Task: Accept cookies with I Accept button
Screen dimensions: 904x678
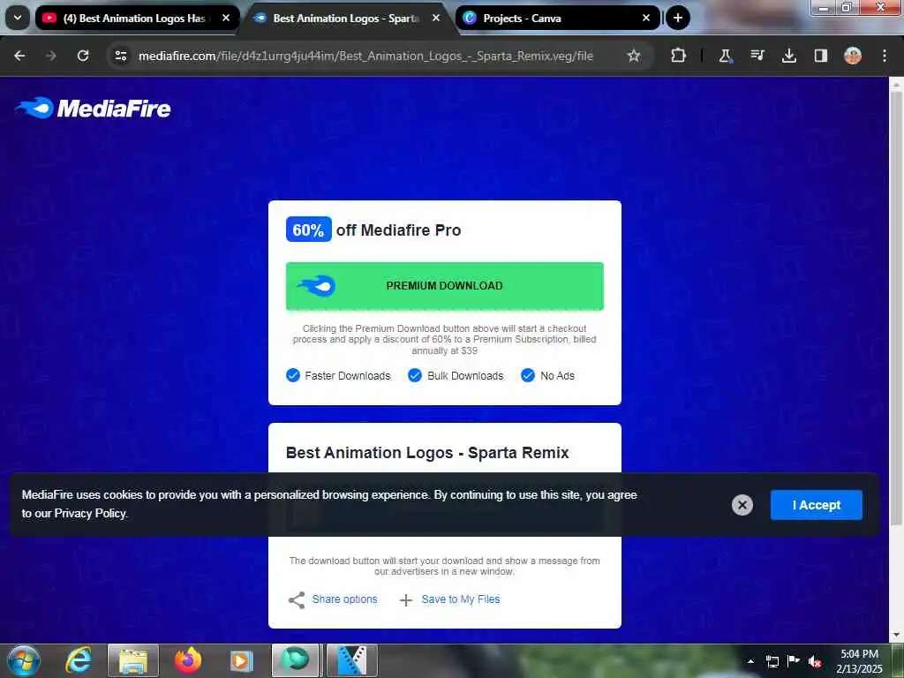Action: point(817,505)
